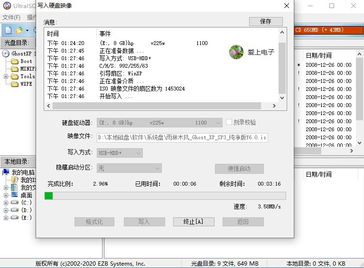Open the dropdown arrow beside Open icon
Viewport: 364px width, 268px height.
(x=27, y=30)
